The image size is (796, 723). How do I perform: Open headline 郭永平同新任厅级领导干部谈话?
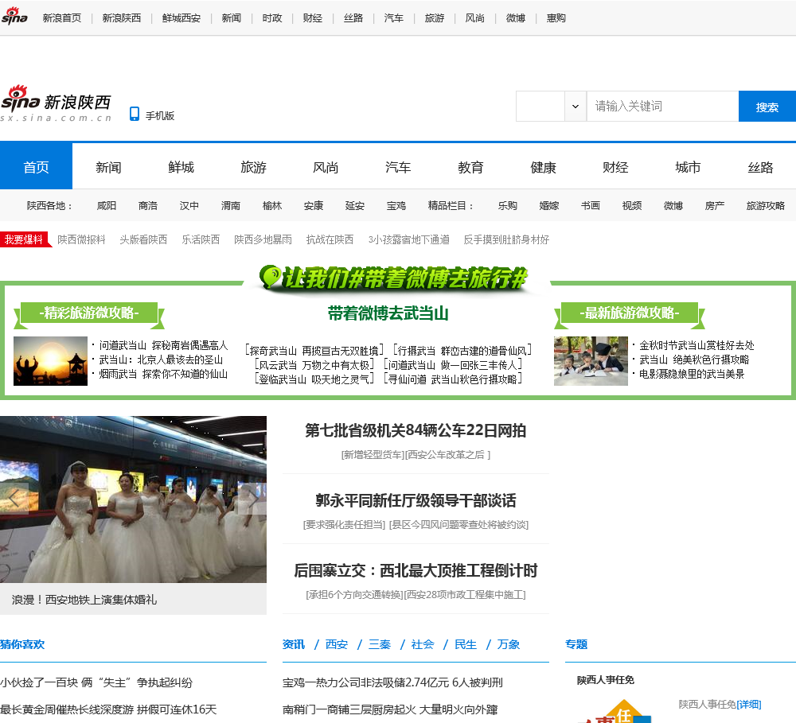click(416, 500)
